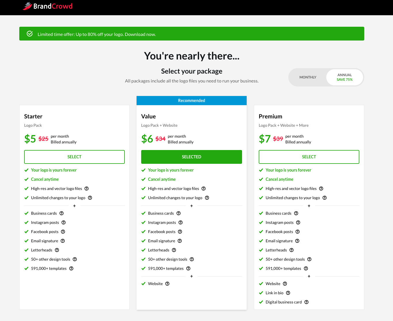Show Value Instagram posts info icon
This screenshot has width=393, height=321.
click(x=181, y=222)
